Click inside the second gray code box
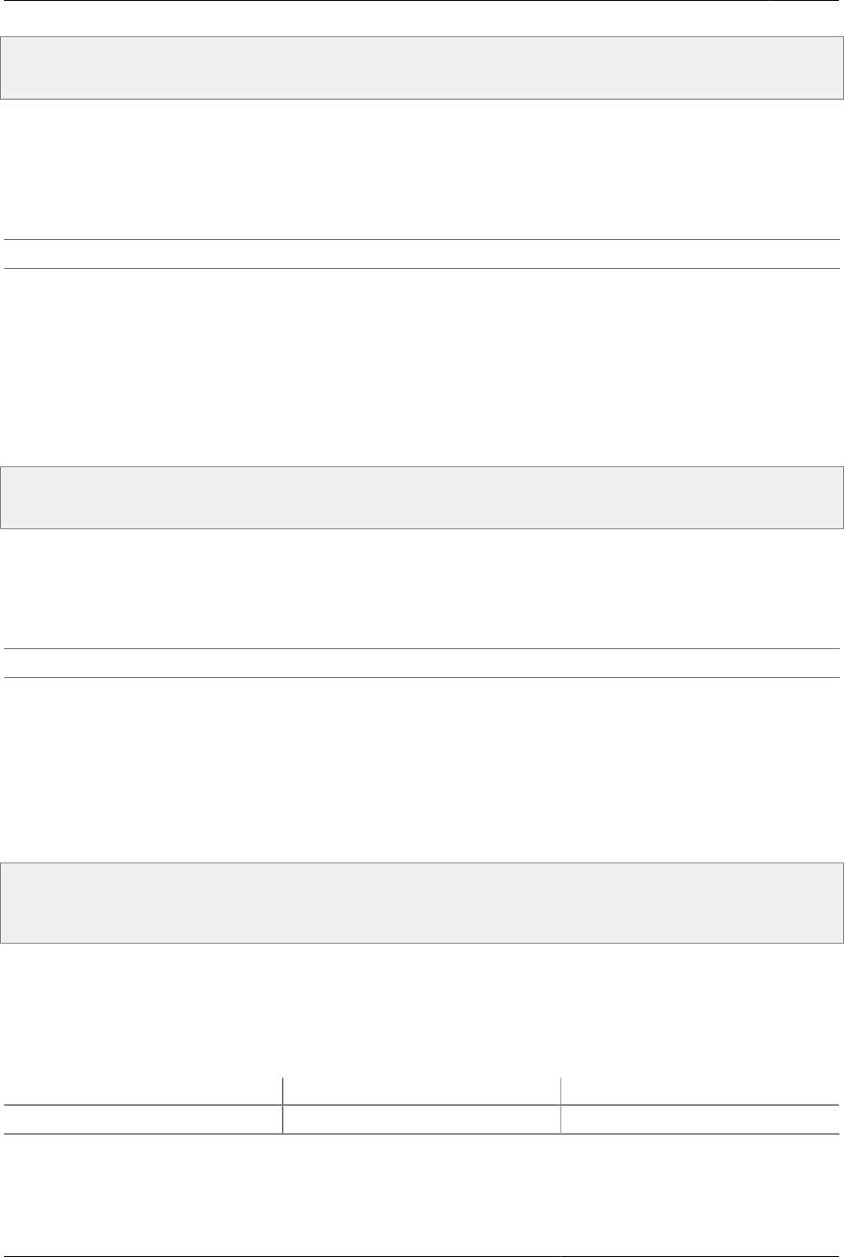This screenshot has width=844, height=1257. [422, 497]
